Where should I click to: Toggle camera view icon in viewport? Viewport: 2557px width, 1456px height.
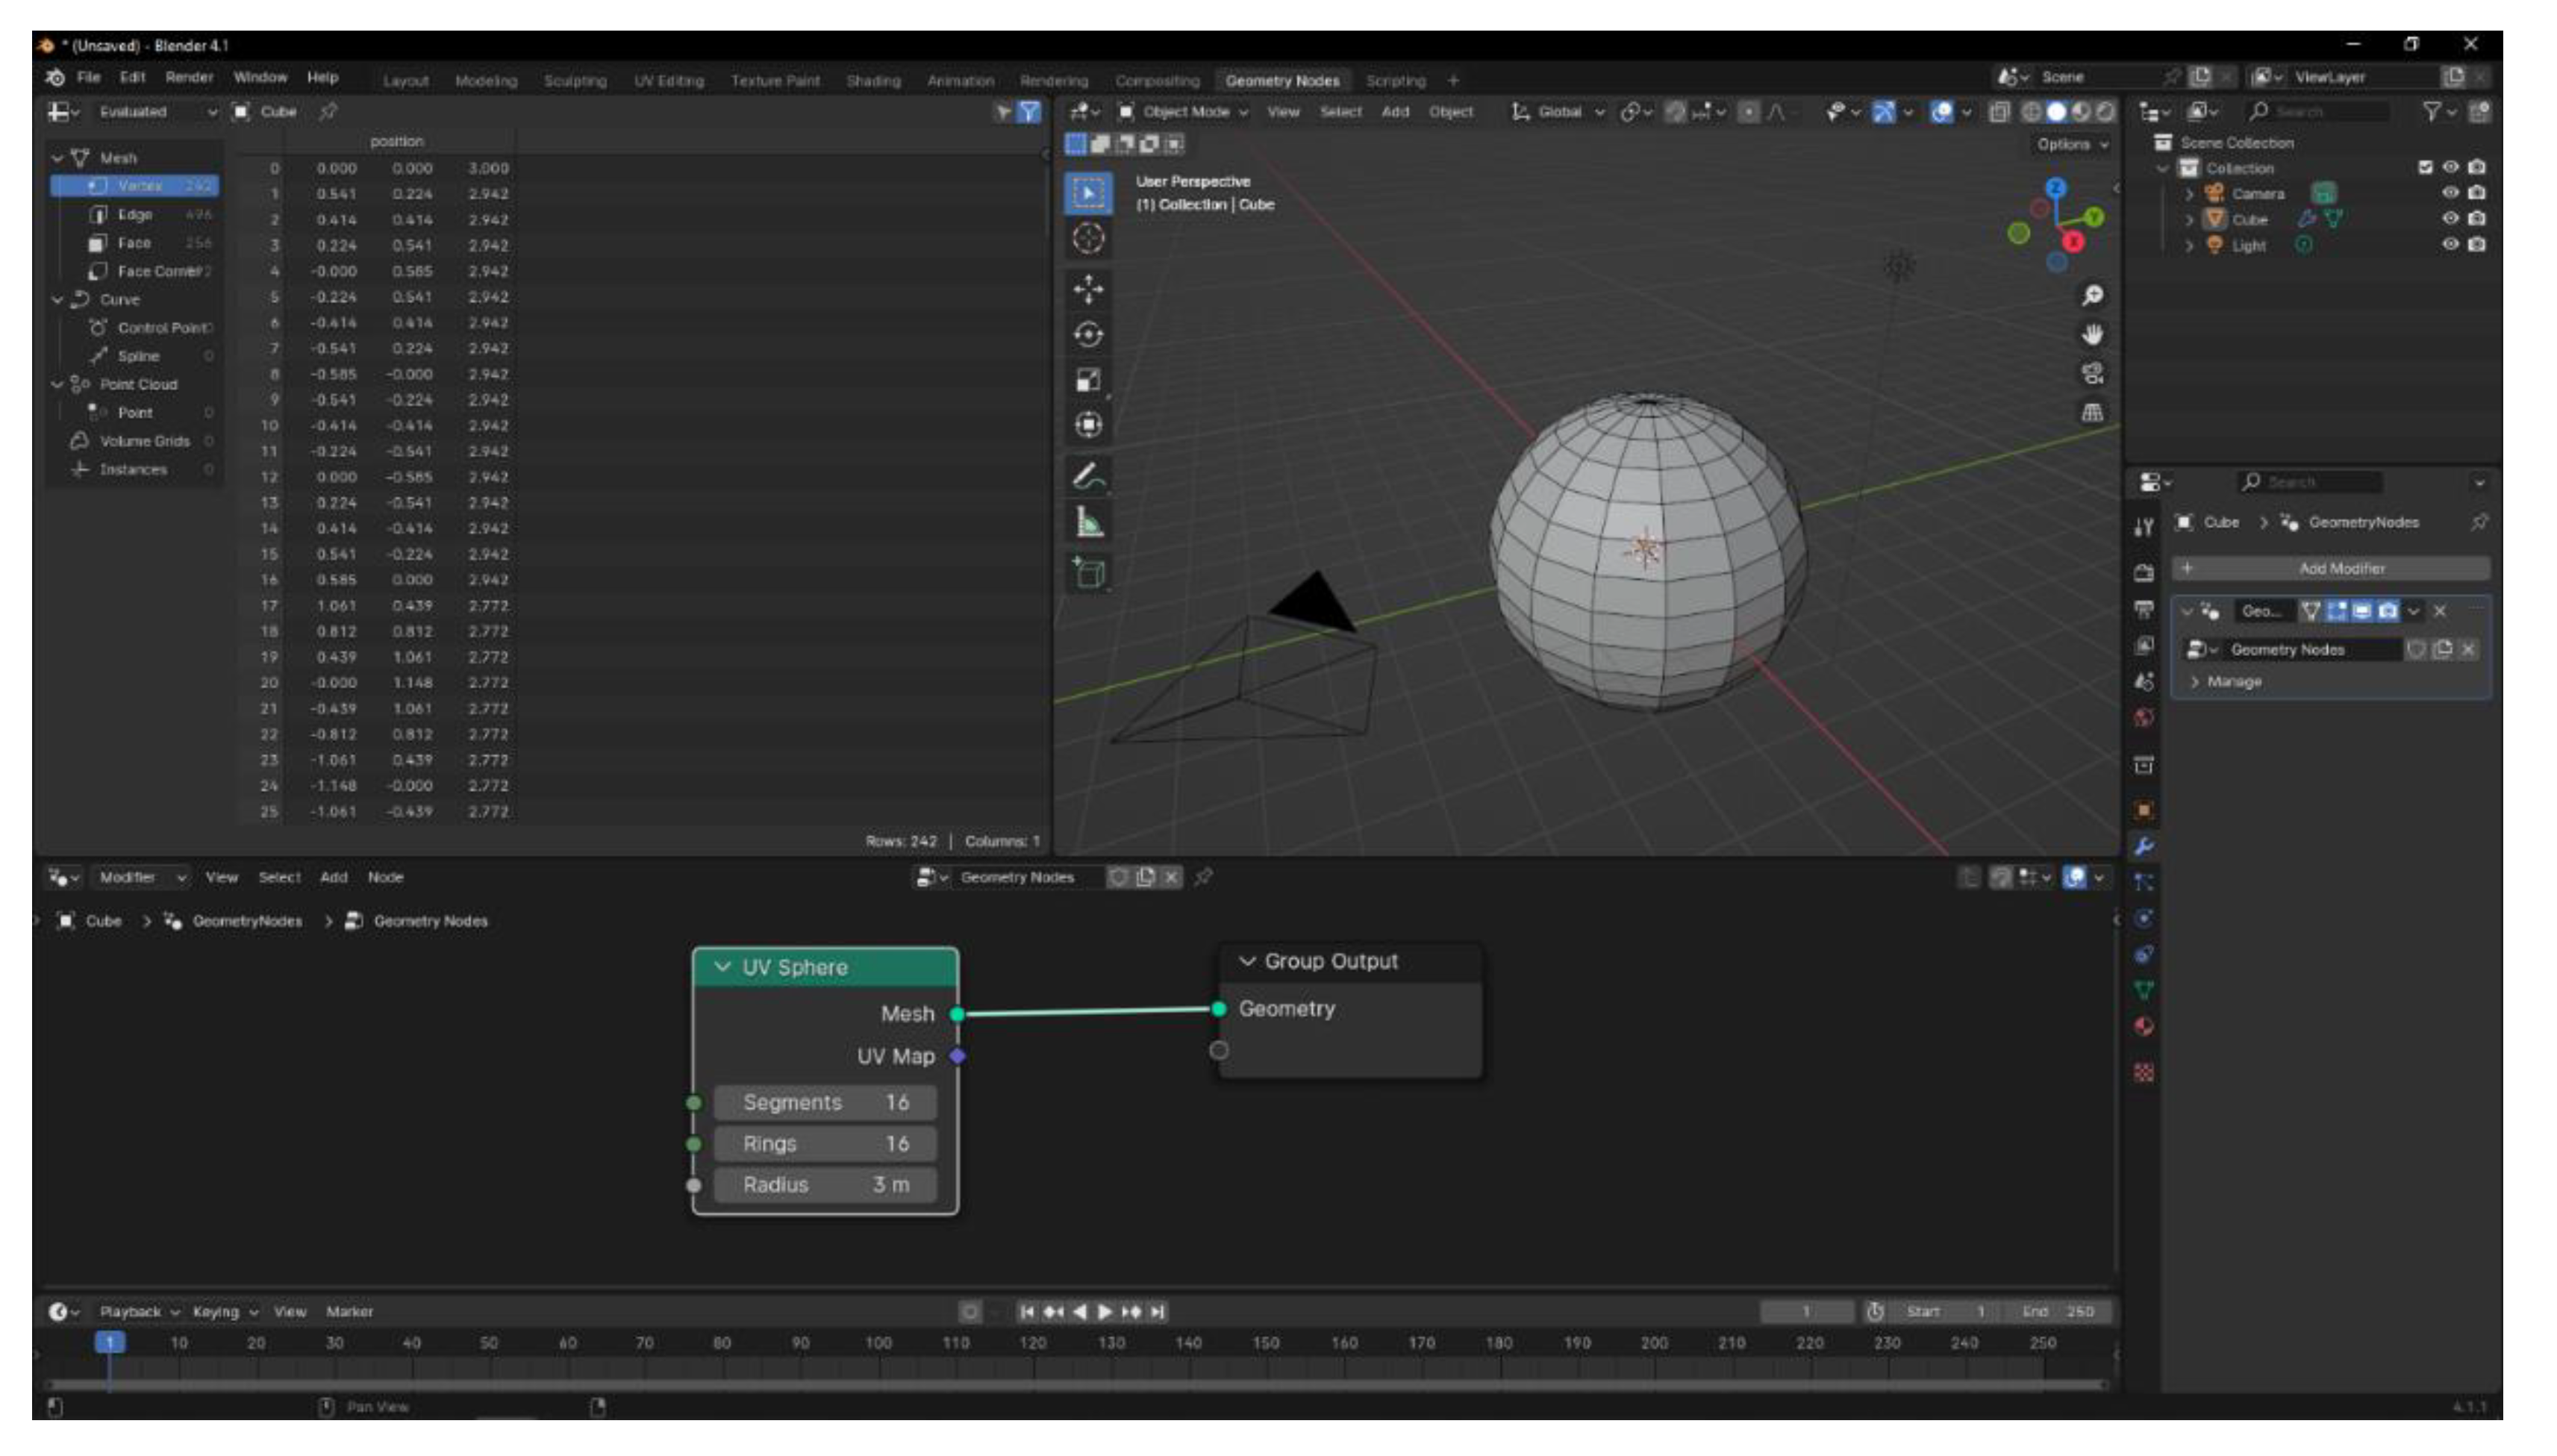pyautogui.click(x=2092, y=374)
